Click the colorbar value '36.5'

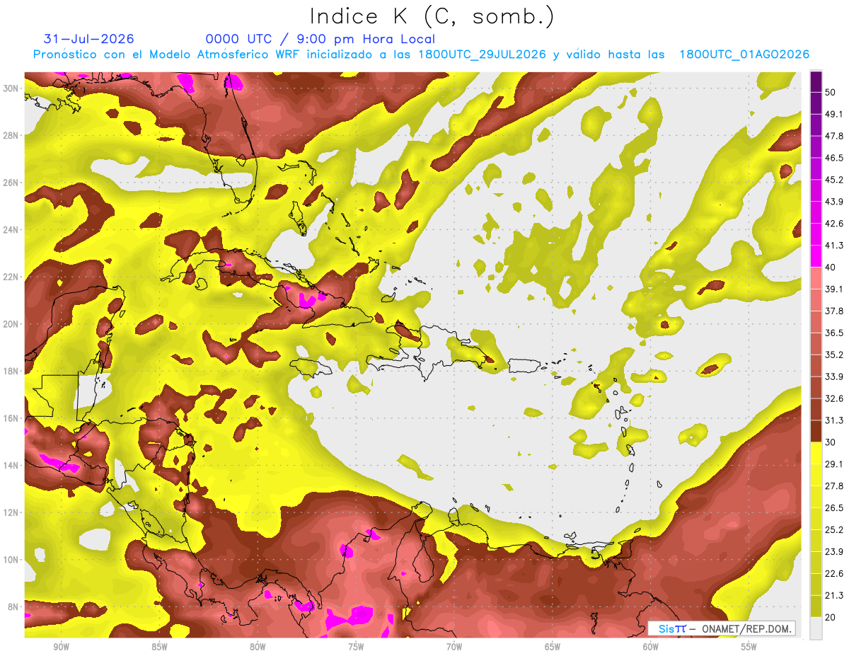tap(835, 333)
